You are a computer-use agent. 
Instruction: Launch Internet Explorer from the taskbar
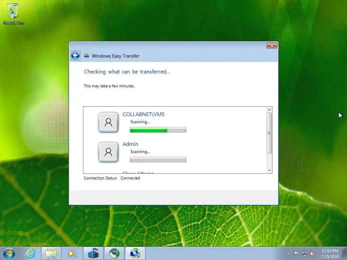(30, 253)
